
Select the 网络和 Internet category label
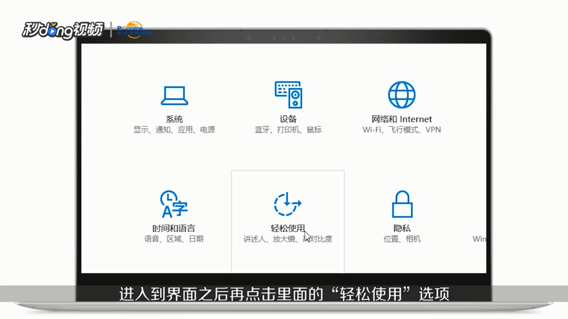402,118
